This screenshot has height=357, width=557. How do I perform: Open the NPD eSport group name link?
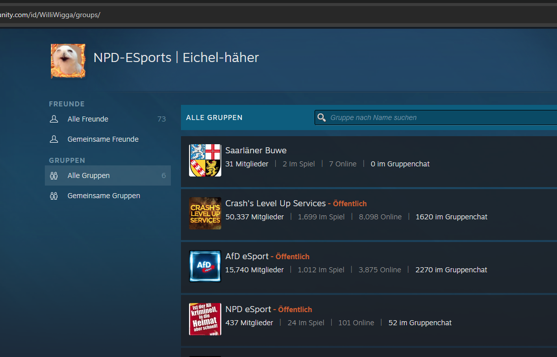pyautogui.click(x=248, y=309)
